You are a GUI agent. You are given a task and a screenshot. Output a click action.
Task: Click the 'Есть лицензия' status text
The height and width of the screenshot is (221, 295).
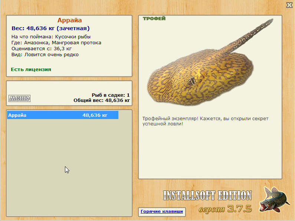tap(31, 70)
